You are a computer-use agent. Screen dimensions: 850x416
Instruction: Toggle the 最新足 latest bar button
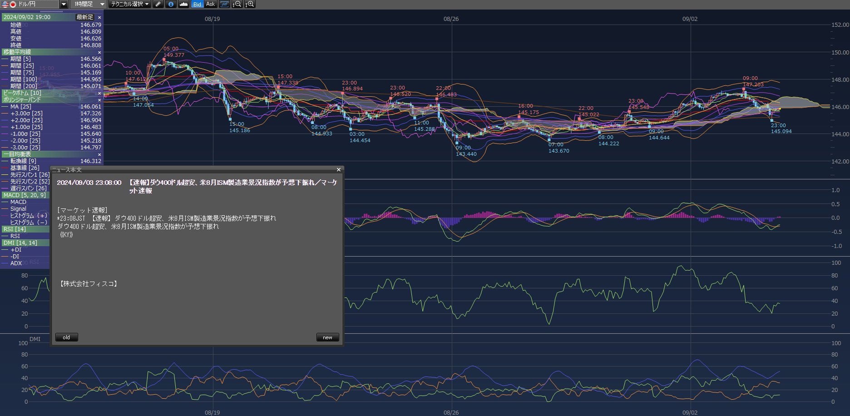84,17
